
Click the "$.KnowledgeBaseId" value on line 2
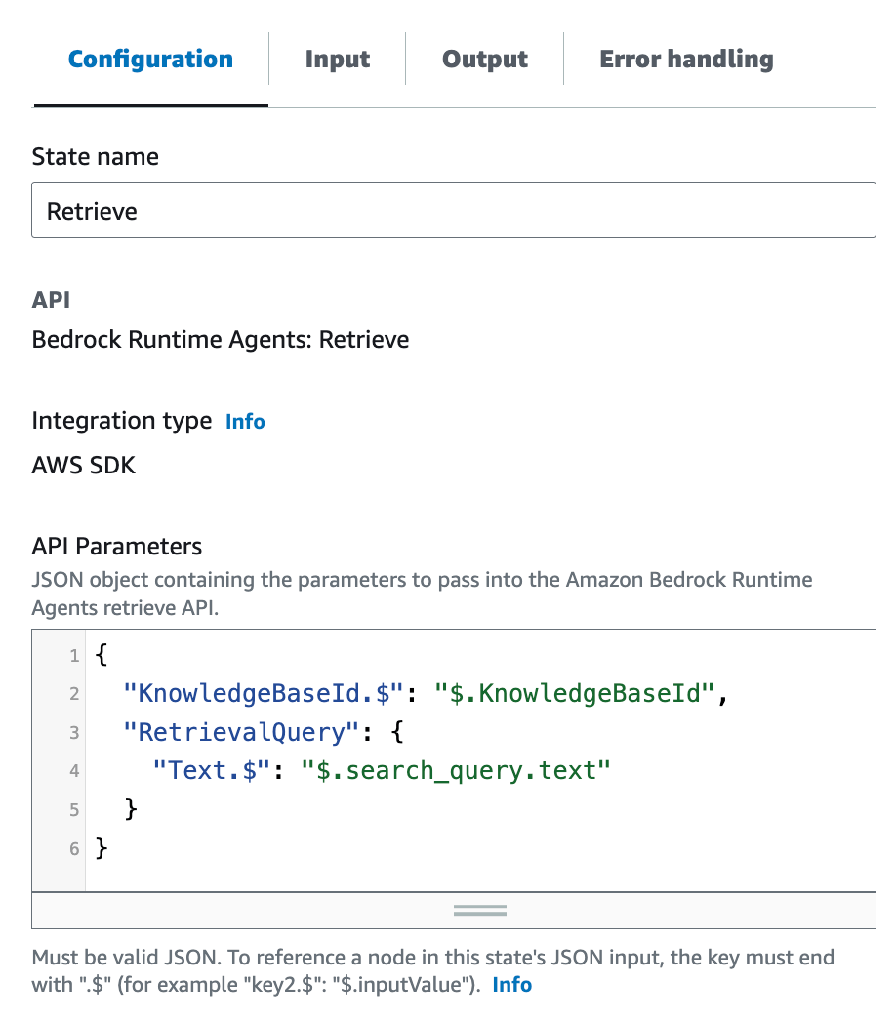[x=575, y=693]
